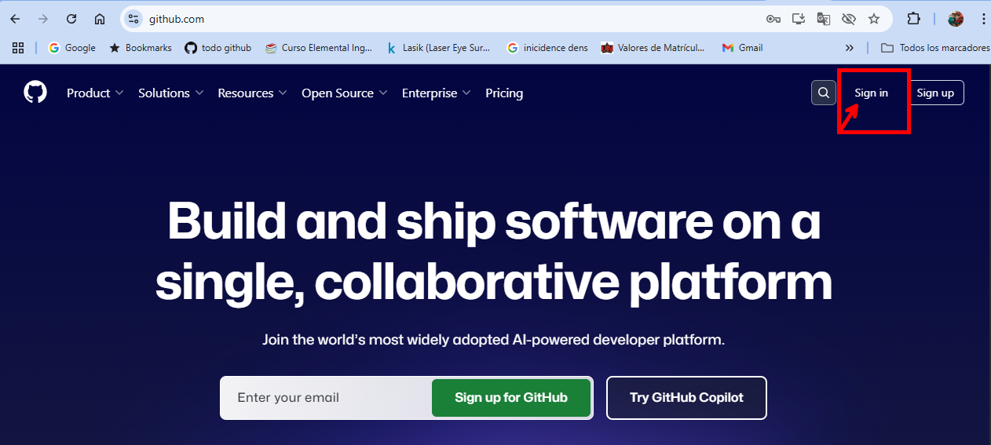
Task: Click the translate page icon
Action: (x=824, y=19)
